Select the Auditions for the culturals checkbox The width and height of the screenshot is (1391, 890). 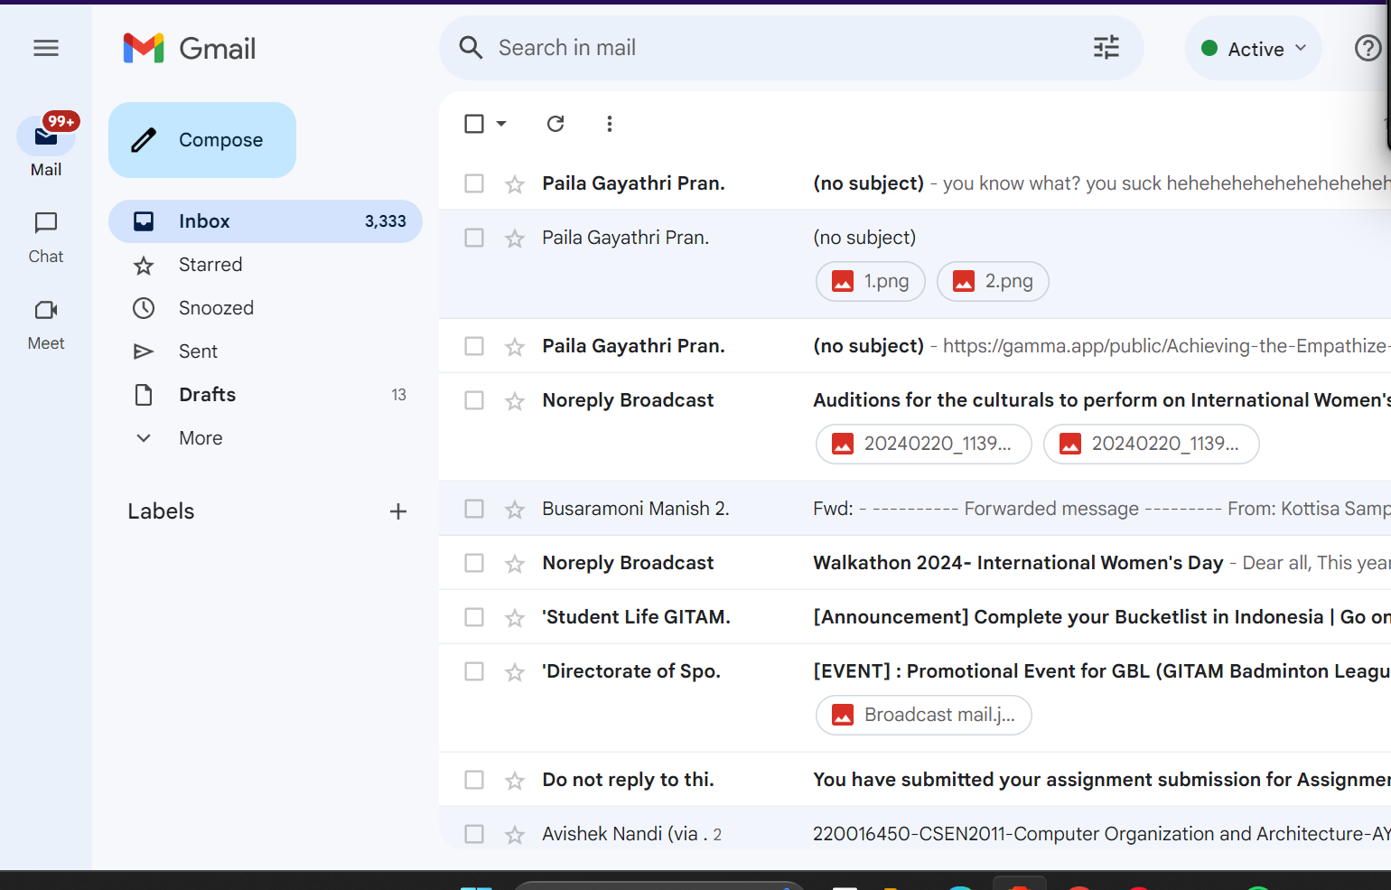point(474,400)
